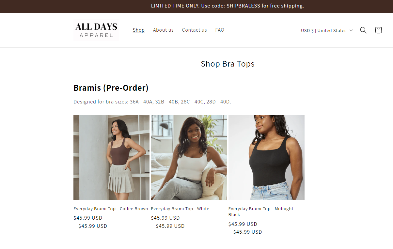Navigate to Contact us
Image resolution: width=393 pixels, height=249 pixels.
tap(194, 30)
